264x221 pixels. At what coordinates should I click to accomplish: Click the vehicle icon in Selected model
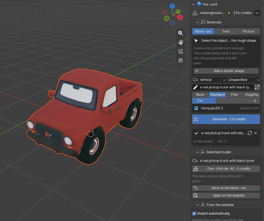(x=195, y=161)
